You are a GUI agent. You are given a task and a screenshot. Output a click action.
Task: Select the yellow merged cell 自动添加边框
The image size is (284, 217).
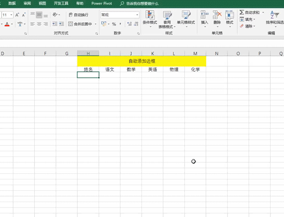click(x=142, y=61)
